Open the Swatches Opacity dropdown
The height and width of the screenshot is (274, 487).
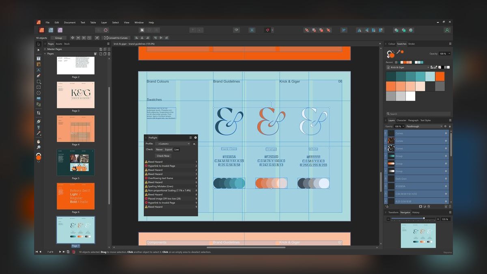pos(445,54)
